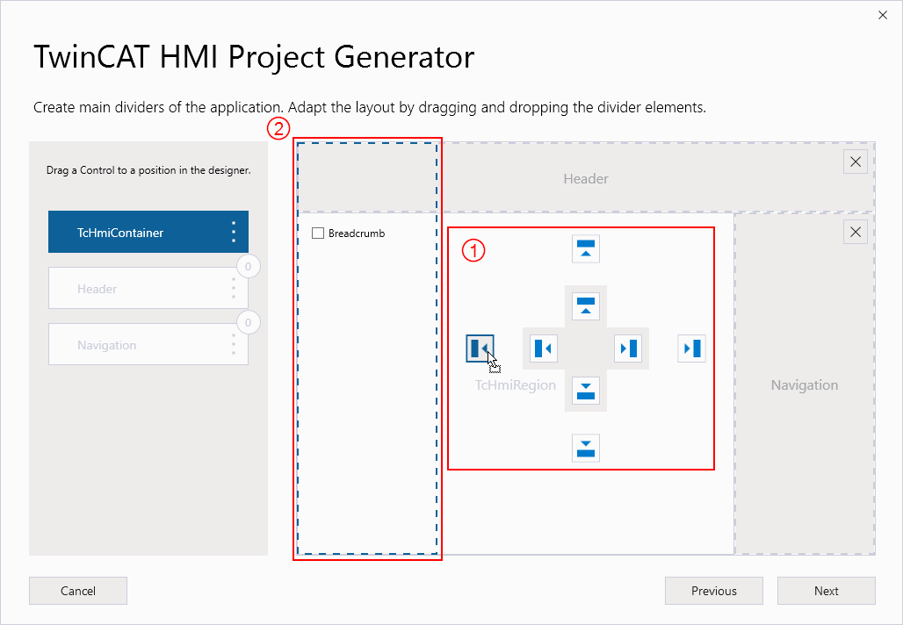
Task: Enable the Breadcrumb checkbox
Action: [x=318, y=233]
